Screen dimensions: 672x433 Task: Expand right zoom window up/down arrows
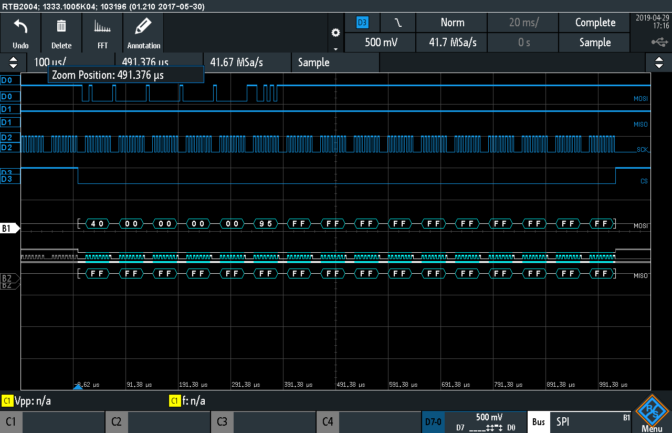[659, 63]
